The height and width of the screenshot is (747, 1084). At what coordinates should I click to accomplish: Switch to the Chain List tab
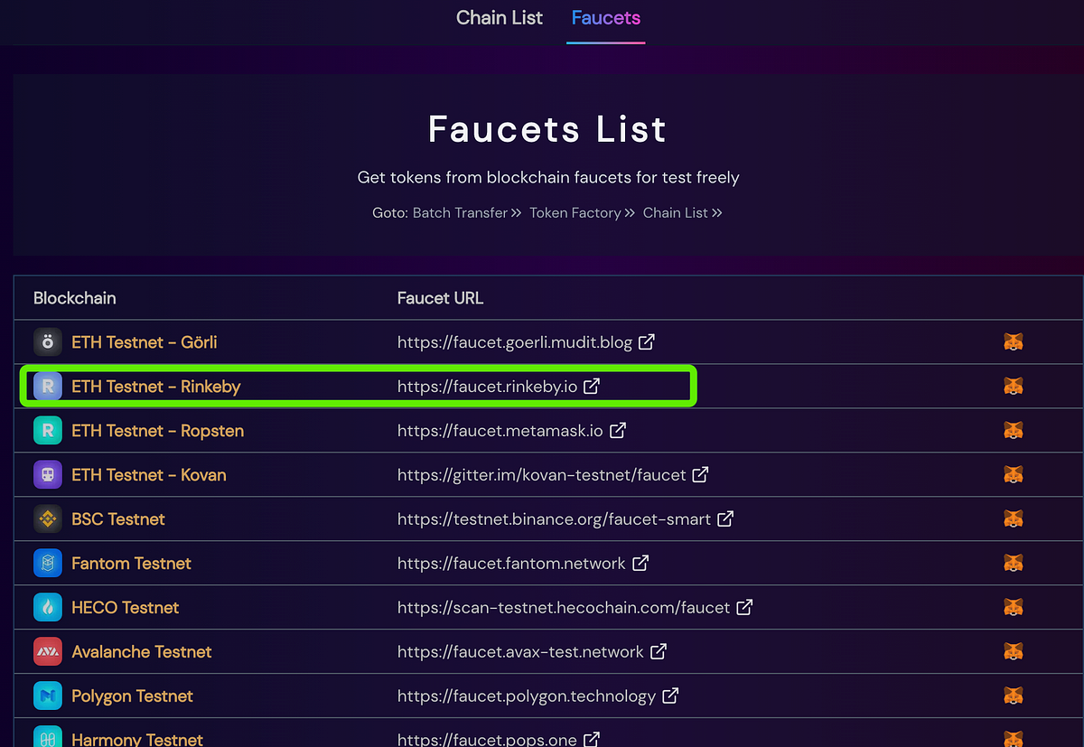click(x=499, y=17)
